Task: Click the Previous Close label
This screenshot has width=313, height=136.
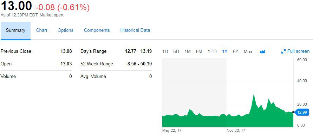Action: (16, 51)
